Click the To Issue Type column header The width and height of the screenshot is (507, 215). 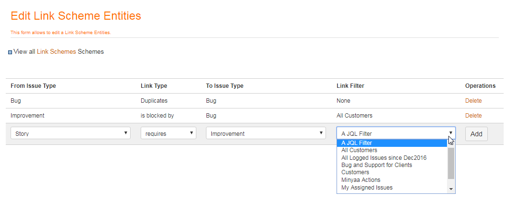225,86
